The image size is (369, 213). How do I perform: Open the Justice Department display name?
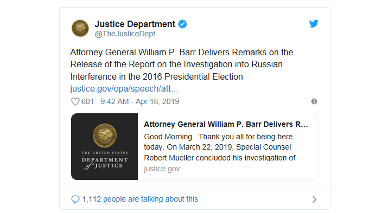pyautogui.click(x=135, y=24)
